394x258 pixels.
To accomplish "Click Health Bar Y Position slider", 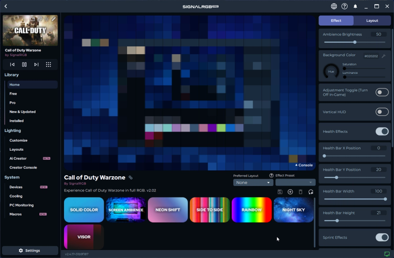I will 355,178.
